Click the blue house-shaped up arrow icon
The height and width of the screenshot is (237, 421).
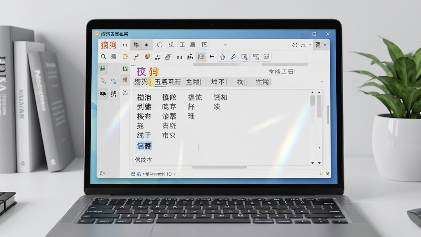click(x=222, y=57)
